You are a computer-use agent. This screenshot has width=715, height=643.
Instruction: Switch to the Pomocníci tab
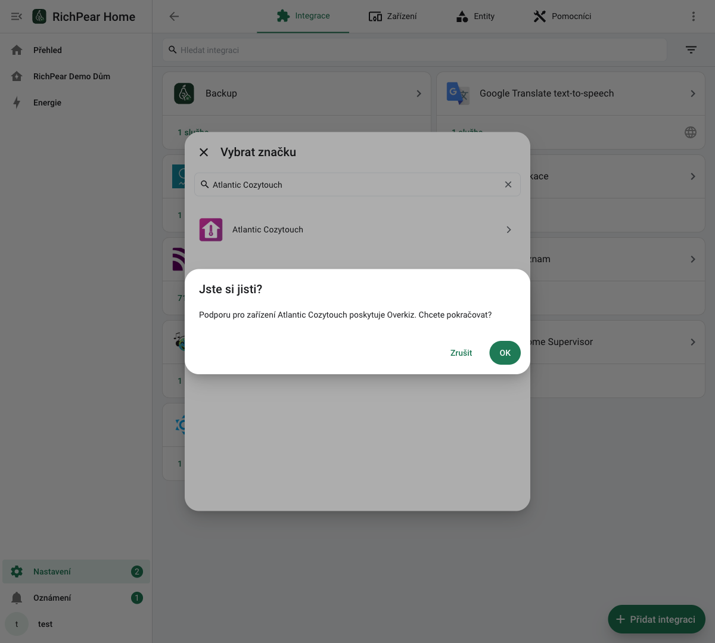click(562, 16)
